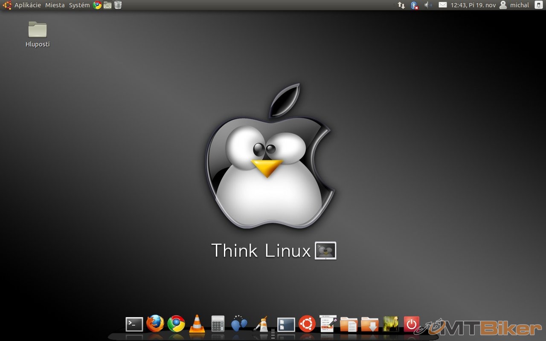The height and width of the screenshot is (341, 546).
Task: Toggle the Bluetooth indicator in top panel
Action: pos(414,5)
